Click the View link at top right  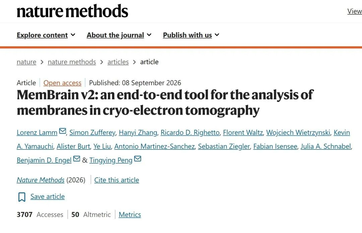355,11
